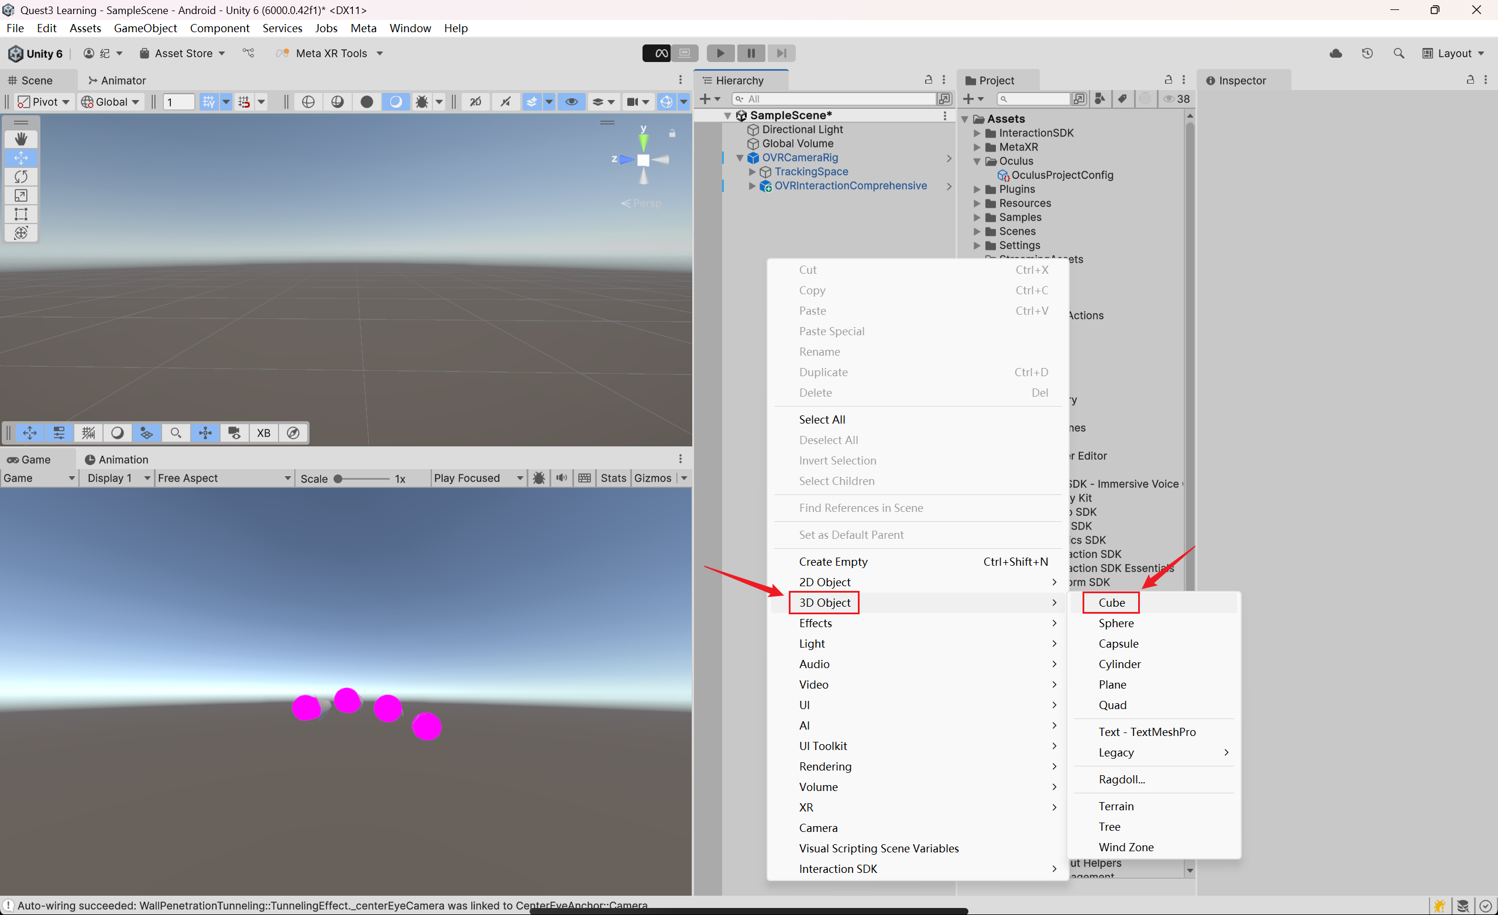This screenshot has width=1498, height=915.
Task: Collapse the OVRCameraRig hierarchy item
Action: tap(740, 158)
